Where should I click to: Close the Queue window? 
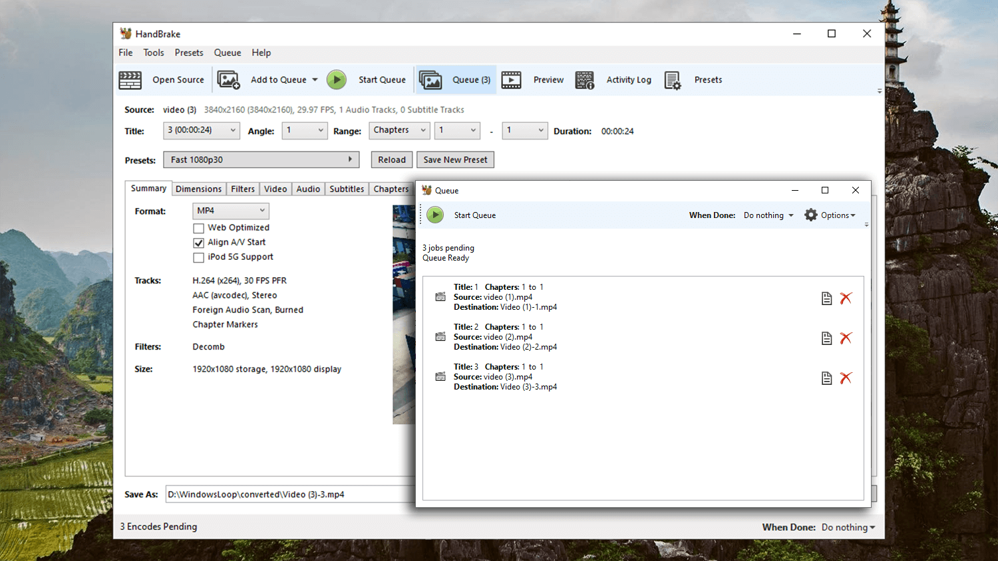click(856, 190)
